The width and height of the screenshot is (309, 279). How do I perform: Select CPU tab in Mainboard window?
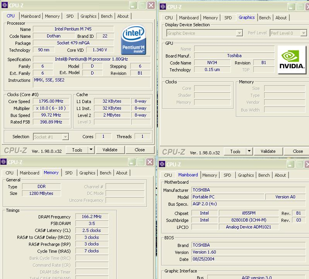168,175
